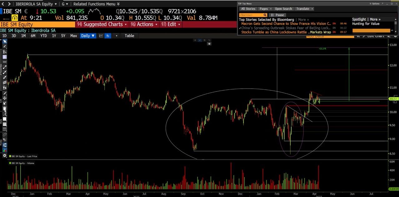399x197 pixels.
Task: Select the 1Y range tab
Action: (54, 36)
